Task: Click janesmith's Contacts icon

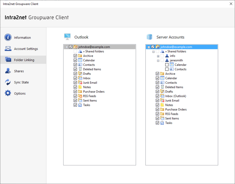Action: (172, 69)
